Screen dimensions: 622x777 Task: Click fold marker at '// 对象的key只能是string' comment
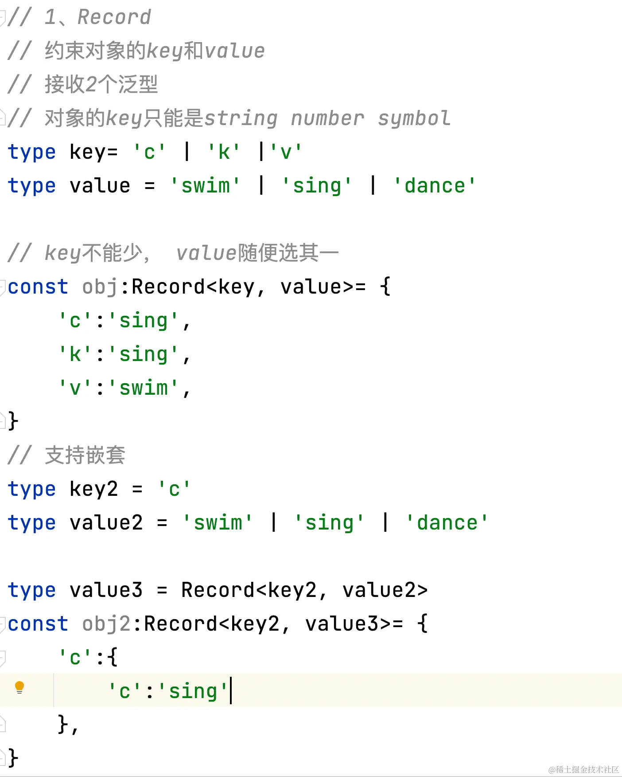pyautogui.click(x=2, y=118)
